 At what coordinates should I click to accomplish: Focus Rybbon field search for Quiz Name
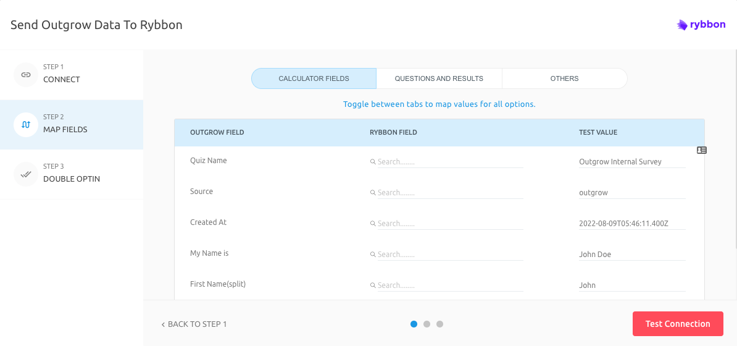pyautogui.click(x=450, y=161)
